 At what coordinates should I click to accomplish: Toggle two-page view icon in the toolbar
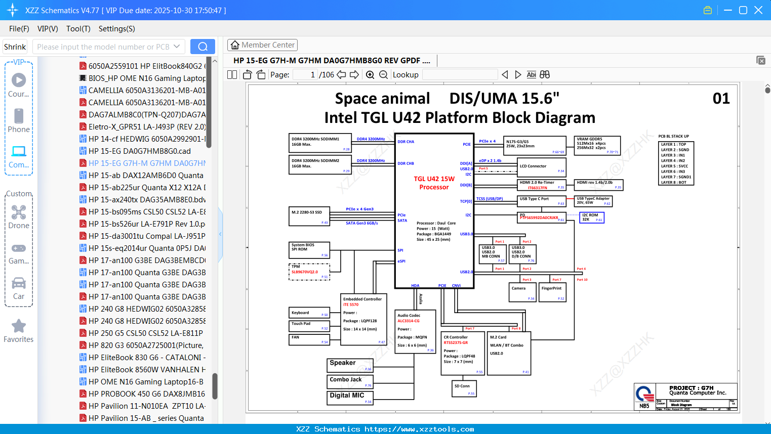232,74
